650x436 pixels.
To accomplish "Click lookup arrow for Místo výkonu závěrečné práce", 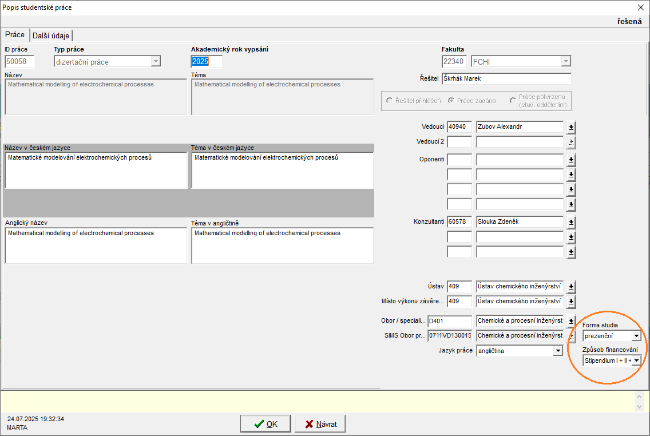I will [x=571, y=302].
